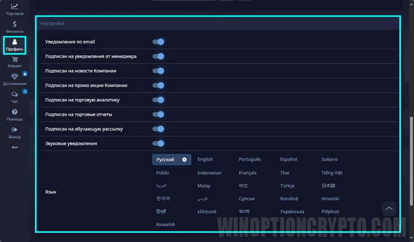The height and width of the screenshot is (242, 414).
Task: Select Malay language
Action: coord(204,186)
